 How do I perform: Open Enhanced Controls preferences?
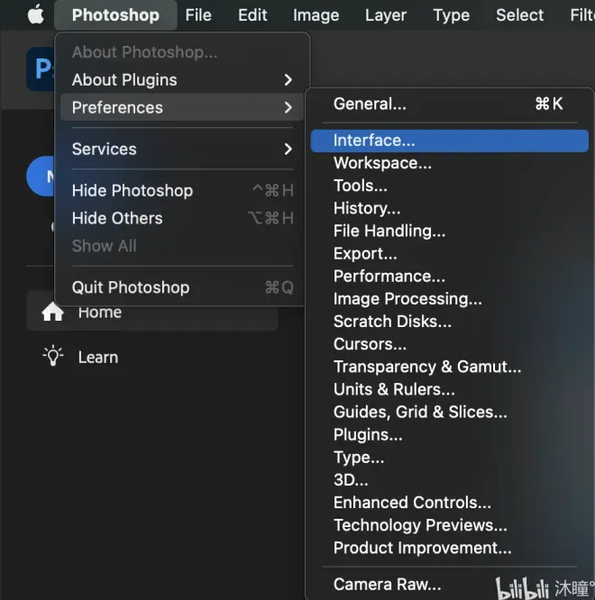[450, 502]
